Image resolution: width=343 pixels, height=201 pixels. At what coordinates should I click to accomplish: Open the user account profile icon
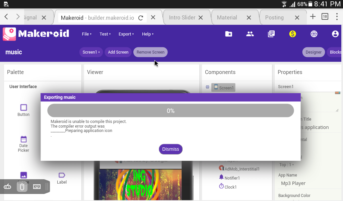pos(335,34)
